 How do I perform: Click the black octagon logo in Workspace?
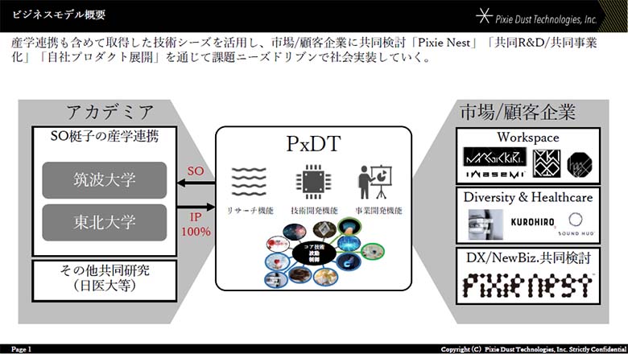[579, 164]
